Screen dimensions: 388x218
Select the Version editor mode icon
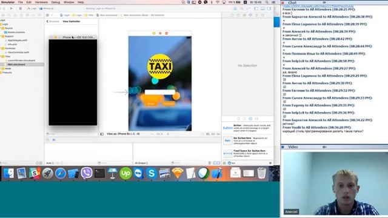click(x=248, y=8)
